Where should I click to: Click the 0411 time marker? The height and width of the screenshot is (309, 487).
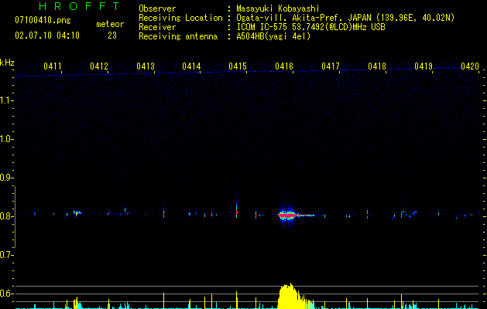pos(53,66)
